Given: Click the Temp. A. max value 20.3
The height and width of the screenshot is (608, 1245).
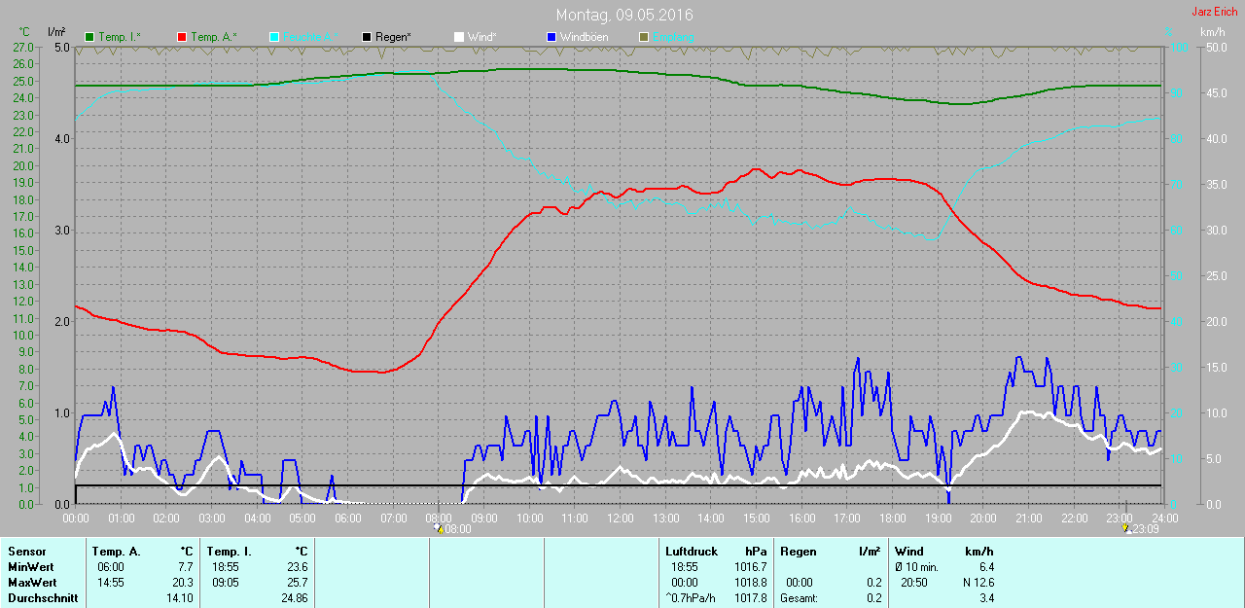Looking at the screenshot, I should [x=183, y=583].
